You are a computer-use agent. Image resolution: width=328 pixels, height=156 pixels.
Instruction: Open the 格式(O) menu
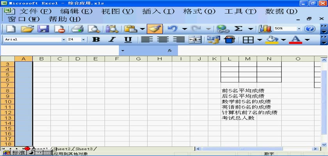point(199,11)
